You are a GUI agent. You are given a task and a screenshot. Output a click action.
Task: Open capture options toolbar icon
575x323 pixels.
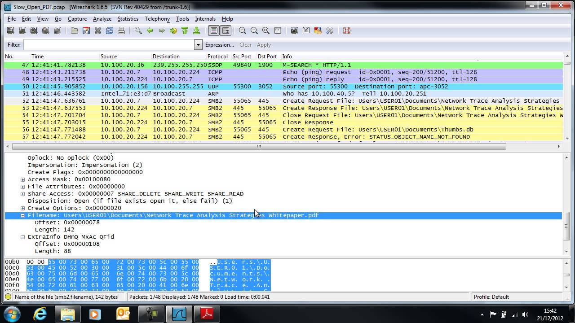[x=22, y=31]
